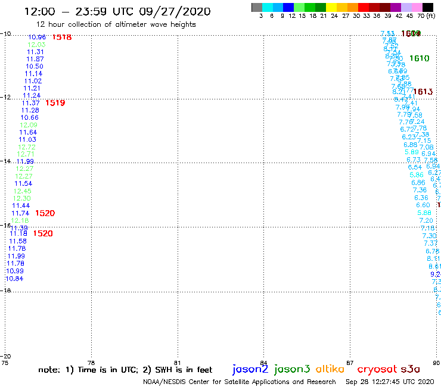Select wave height value 10.66

coord(30,117)
